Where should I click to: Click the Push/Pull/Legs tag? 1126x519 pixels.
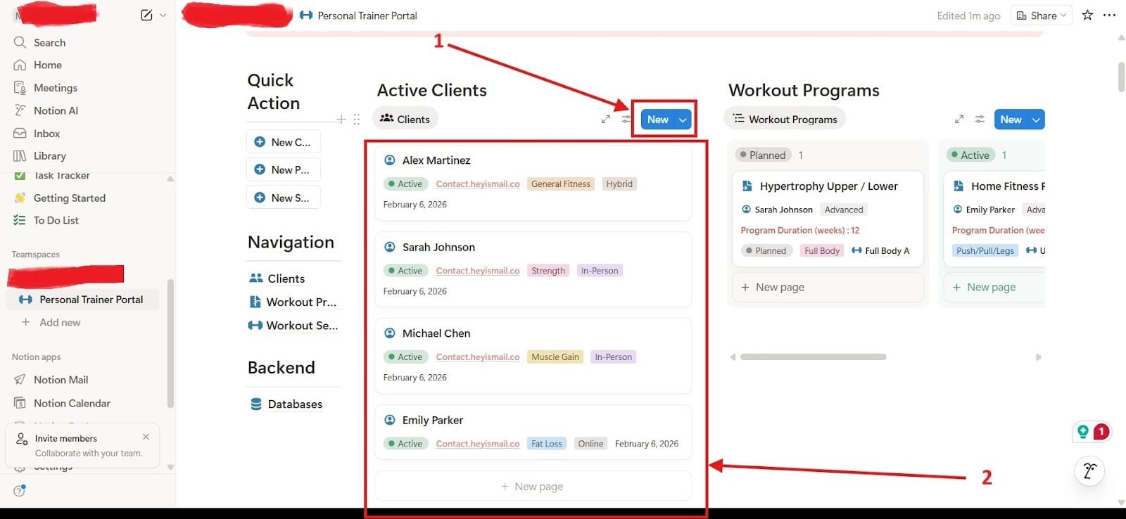(x=985, y=251)
